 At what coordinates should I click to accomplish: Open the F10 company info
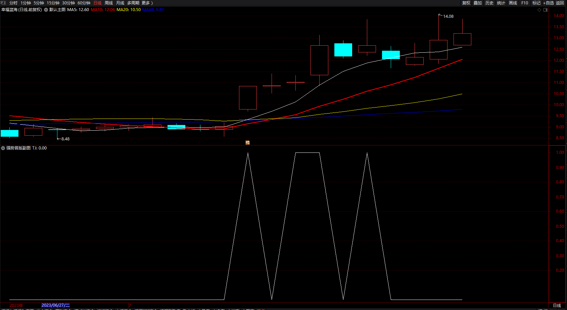point(525,3)
